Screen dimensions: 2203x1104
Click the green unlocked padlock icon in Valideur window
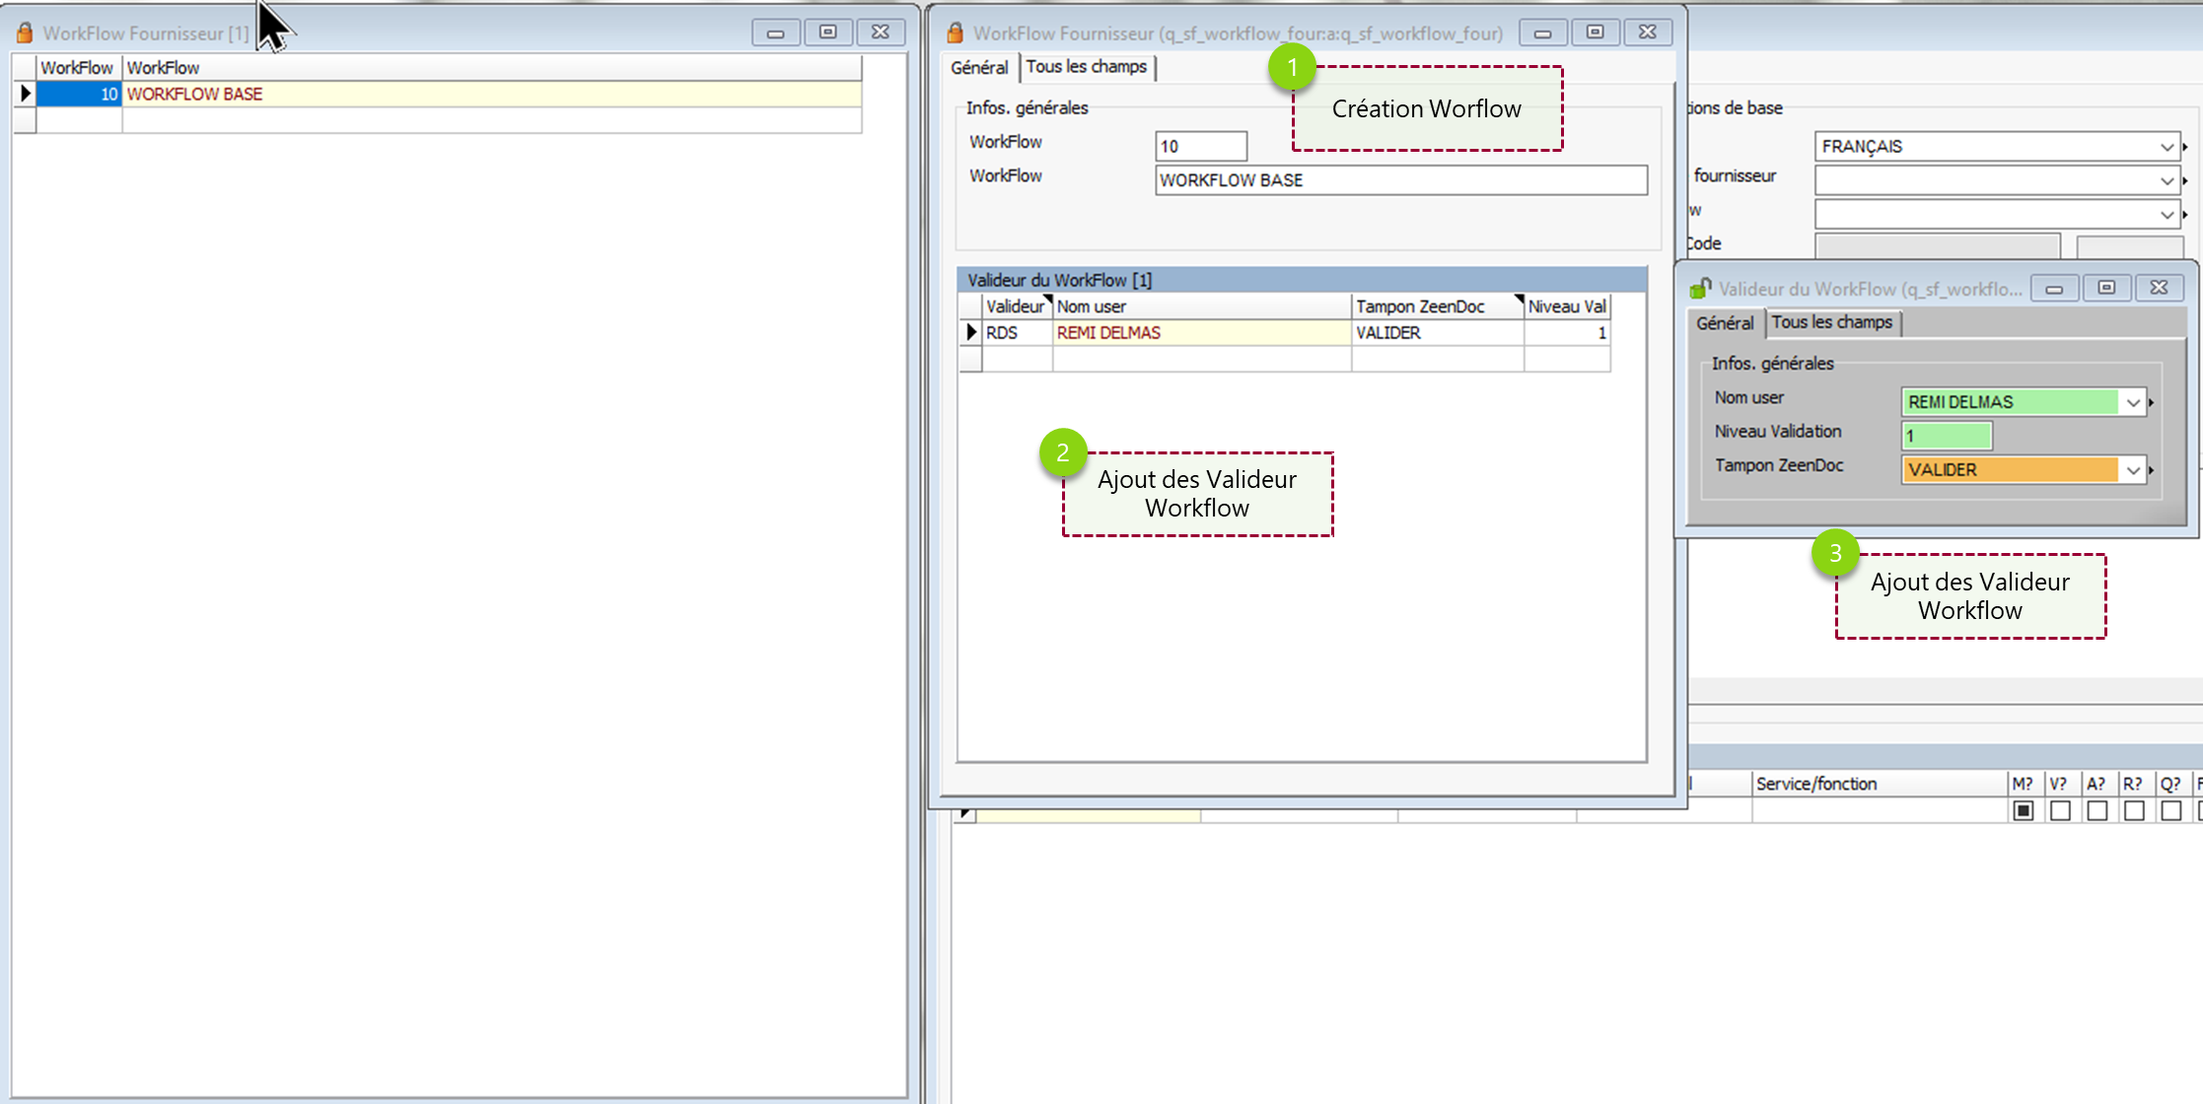point(1700,289)
